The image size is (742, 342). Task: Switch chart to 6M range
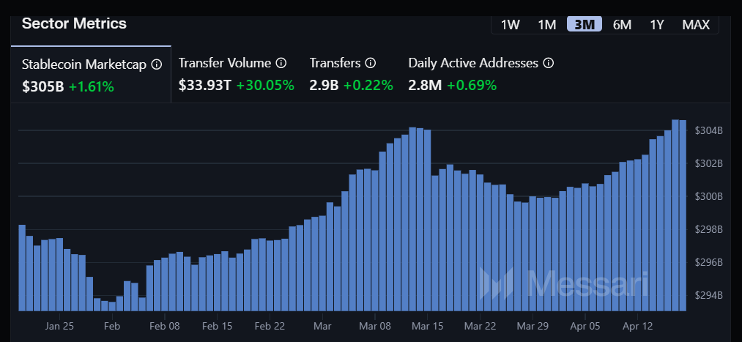pos(622,24)
